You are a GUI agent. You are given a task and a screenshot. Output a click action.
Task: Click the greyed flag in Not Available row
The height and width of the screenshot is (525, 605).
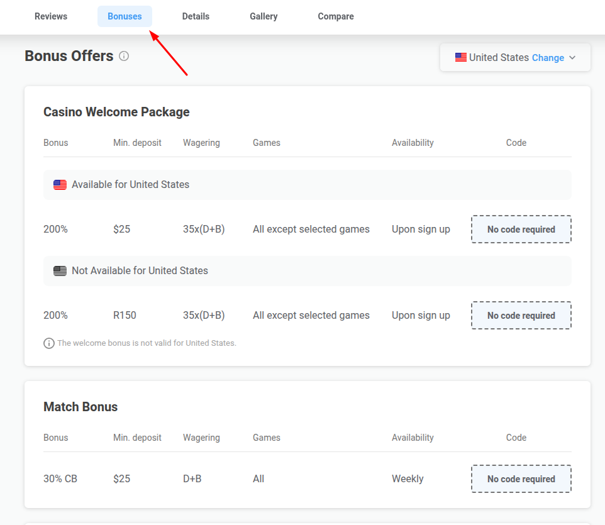[60, 271]
